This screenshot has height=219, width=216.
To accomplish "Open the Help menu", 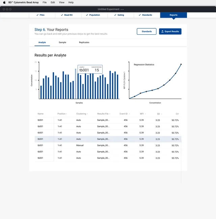I will [71, 2].
